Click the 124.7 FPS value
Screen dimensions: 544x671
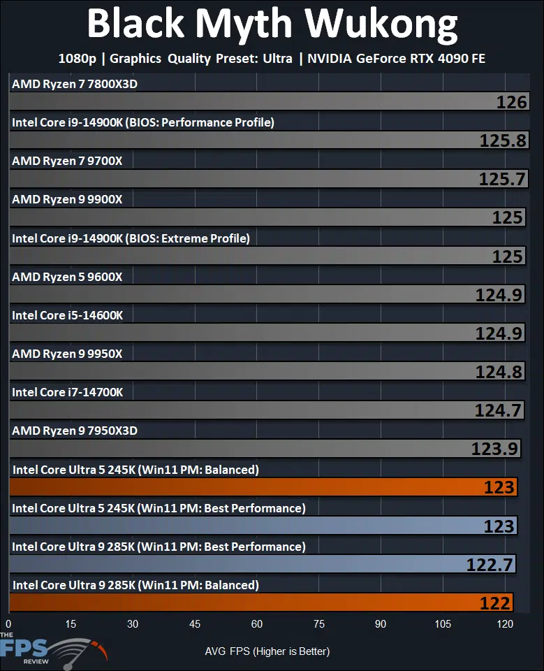tap(498, 410)
